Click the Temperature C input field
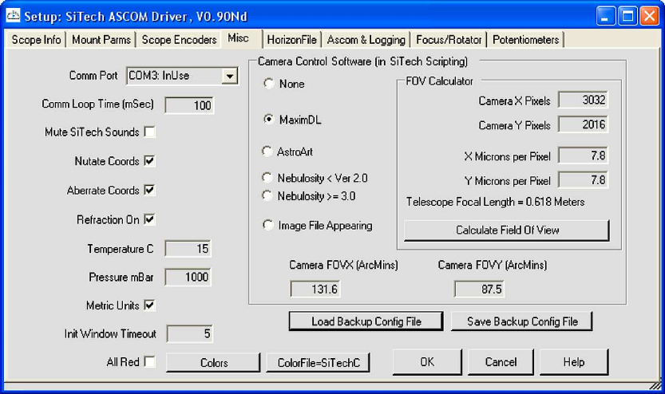This screenshot has height=394, width=665. 188,249
